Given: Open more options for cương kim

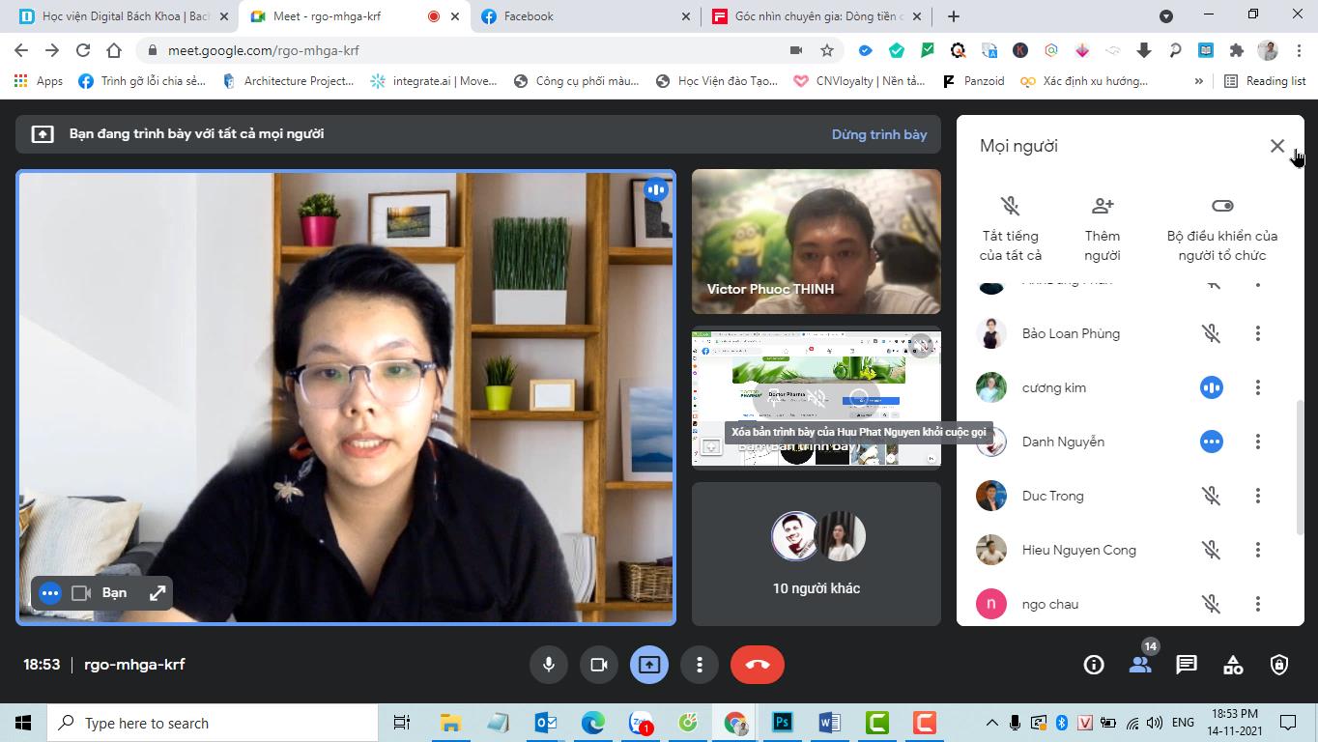Looking at the screenshot, I should [1257, 387].
